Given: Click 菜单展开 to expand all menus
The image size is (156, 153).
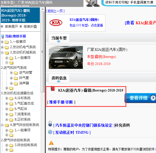Looking at the screenshot, I should 11,27.
